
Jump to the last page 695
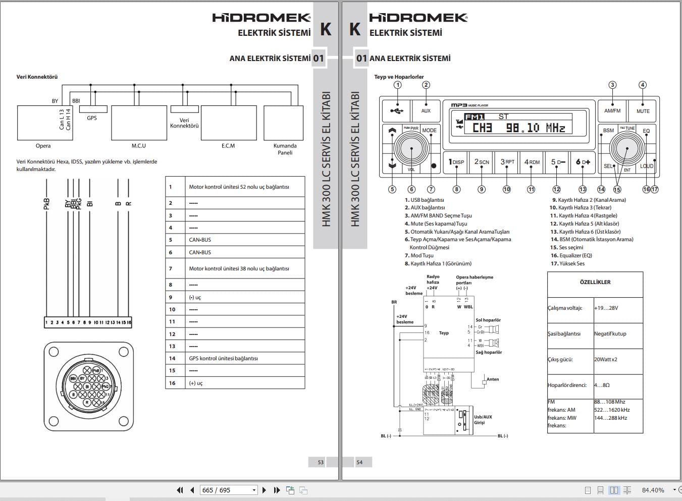coord(276,490)
